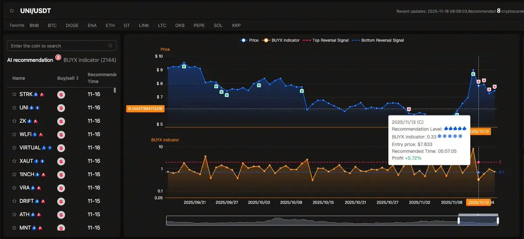The width and height of the screenshot is (524, 239).
Task: Star the ATH row
Action: click(14, 215)
